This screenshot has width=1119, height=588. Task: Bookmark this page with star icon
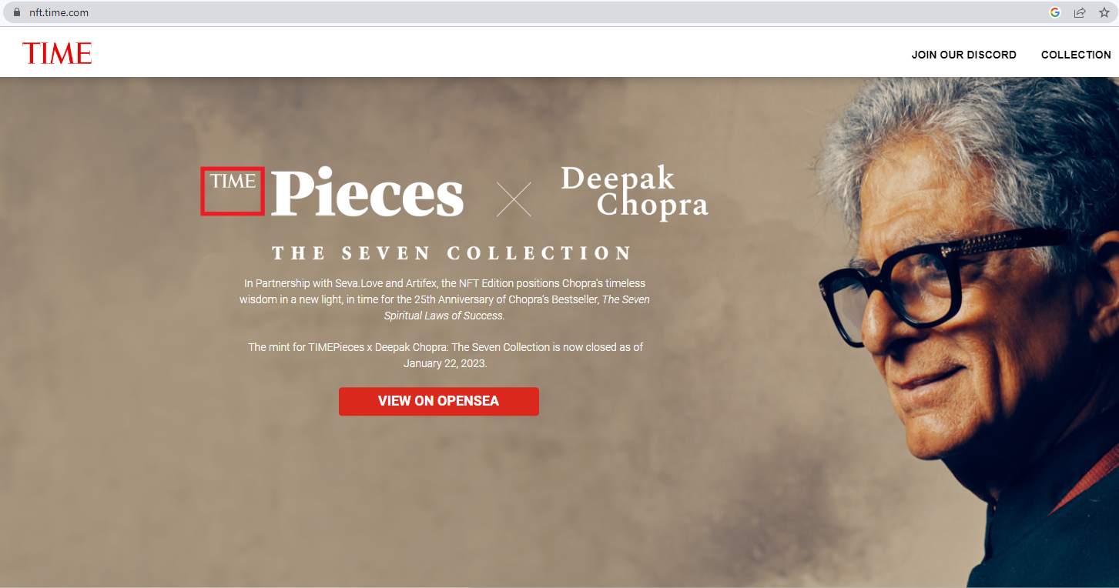(x=1104, y=12)
